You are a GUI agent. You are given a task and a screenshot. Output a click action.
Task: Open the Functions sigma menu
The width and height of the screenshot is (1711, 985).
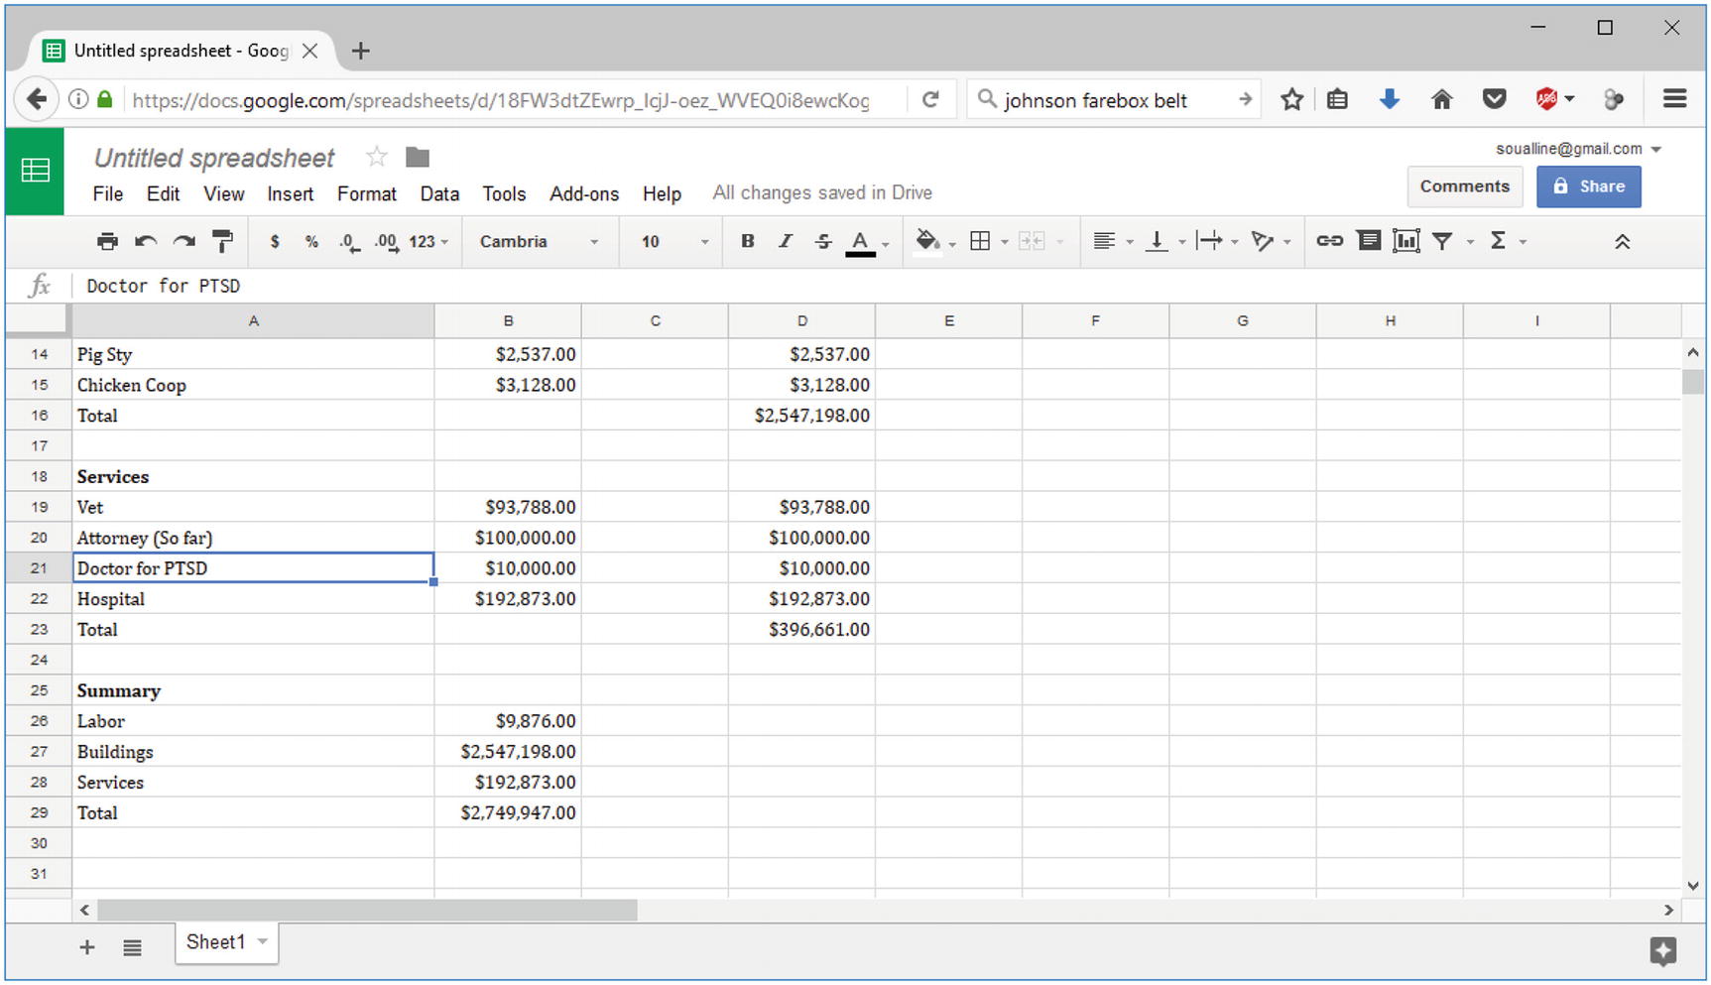pyautogui.click(x=1498, y=241)
